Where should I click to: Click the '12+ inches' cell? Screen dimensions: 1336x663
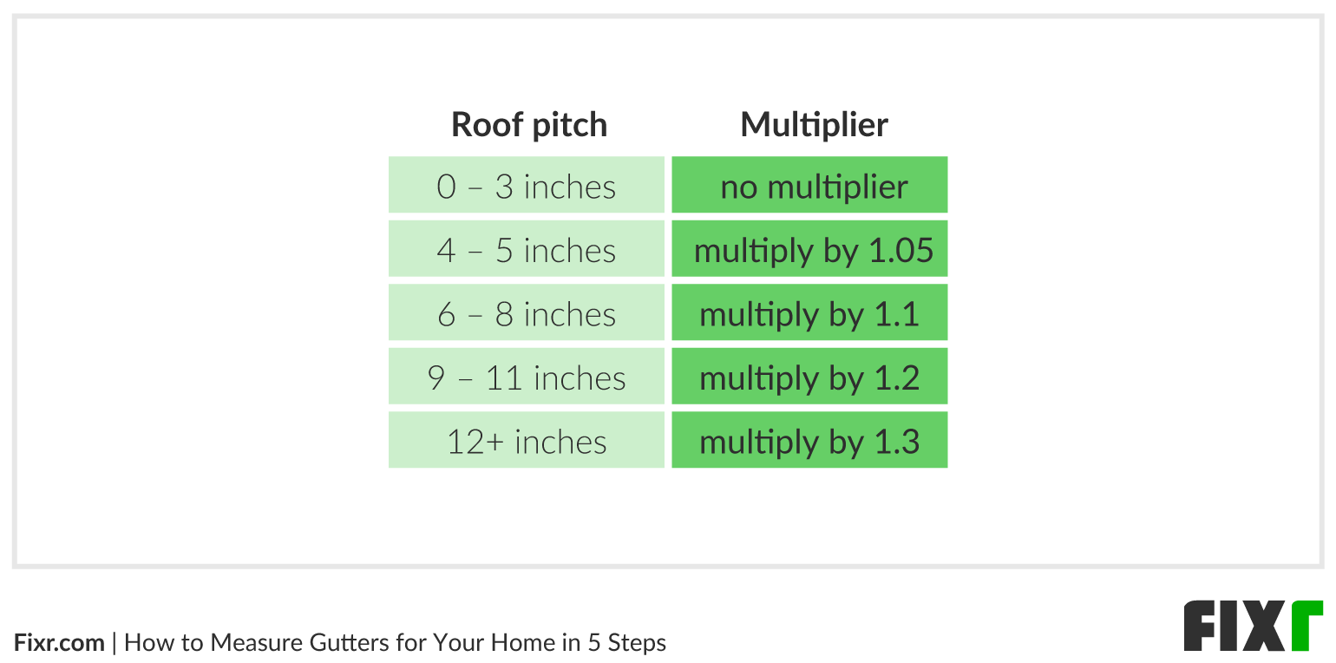tap(527, 441)
